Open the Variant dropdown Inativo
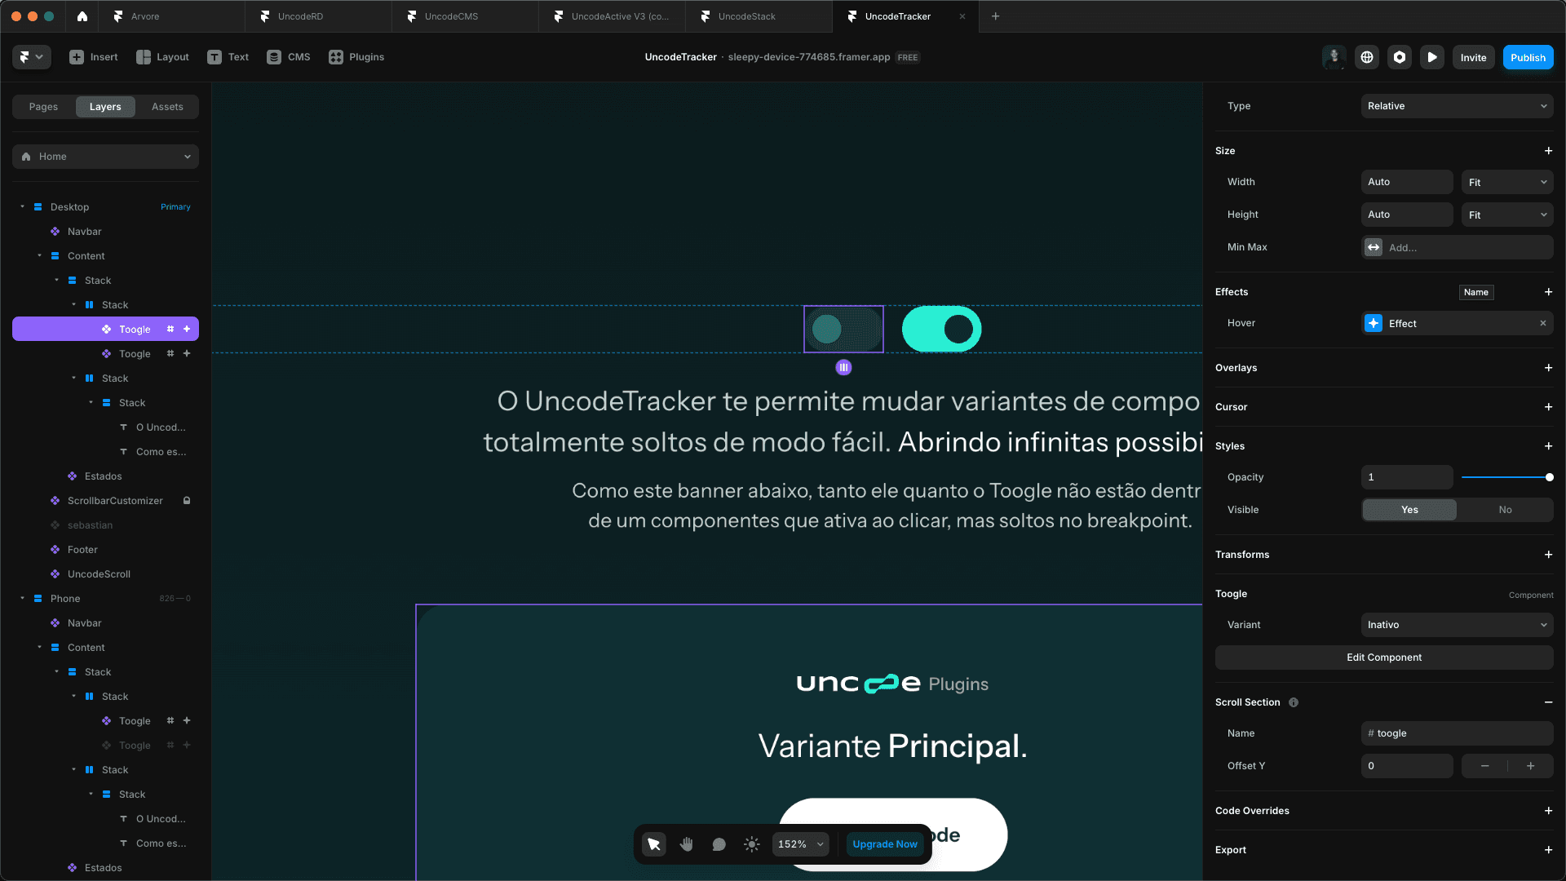This screenshot has height=881, width=1566. [1457, 625]
